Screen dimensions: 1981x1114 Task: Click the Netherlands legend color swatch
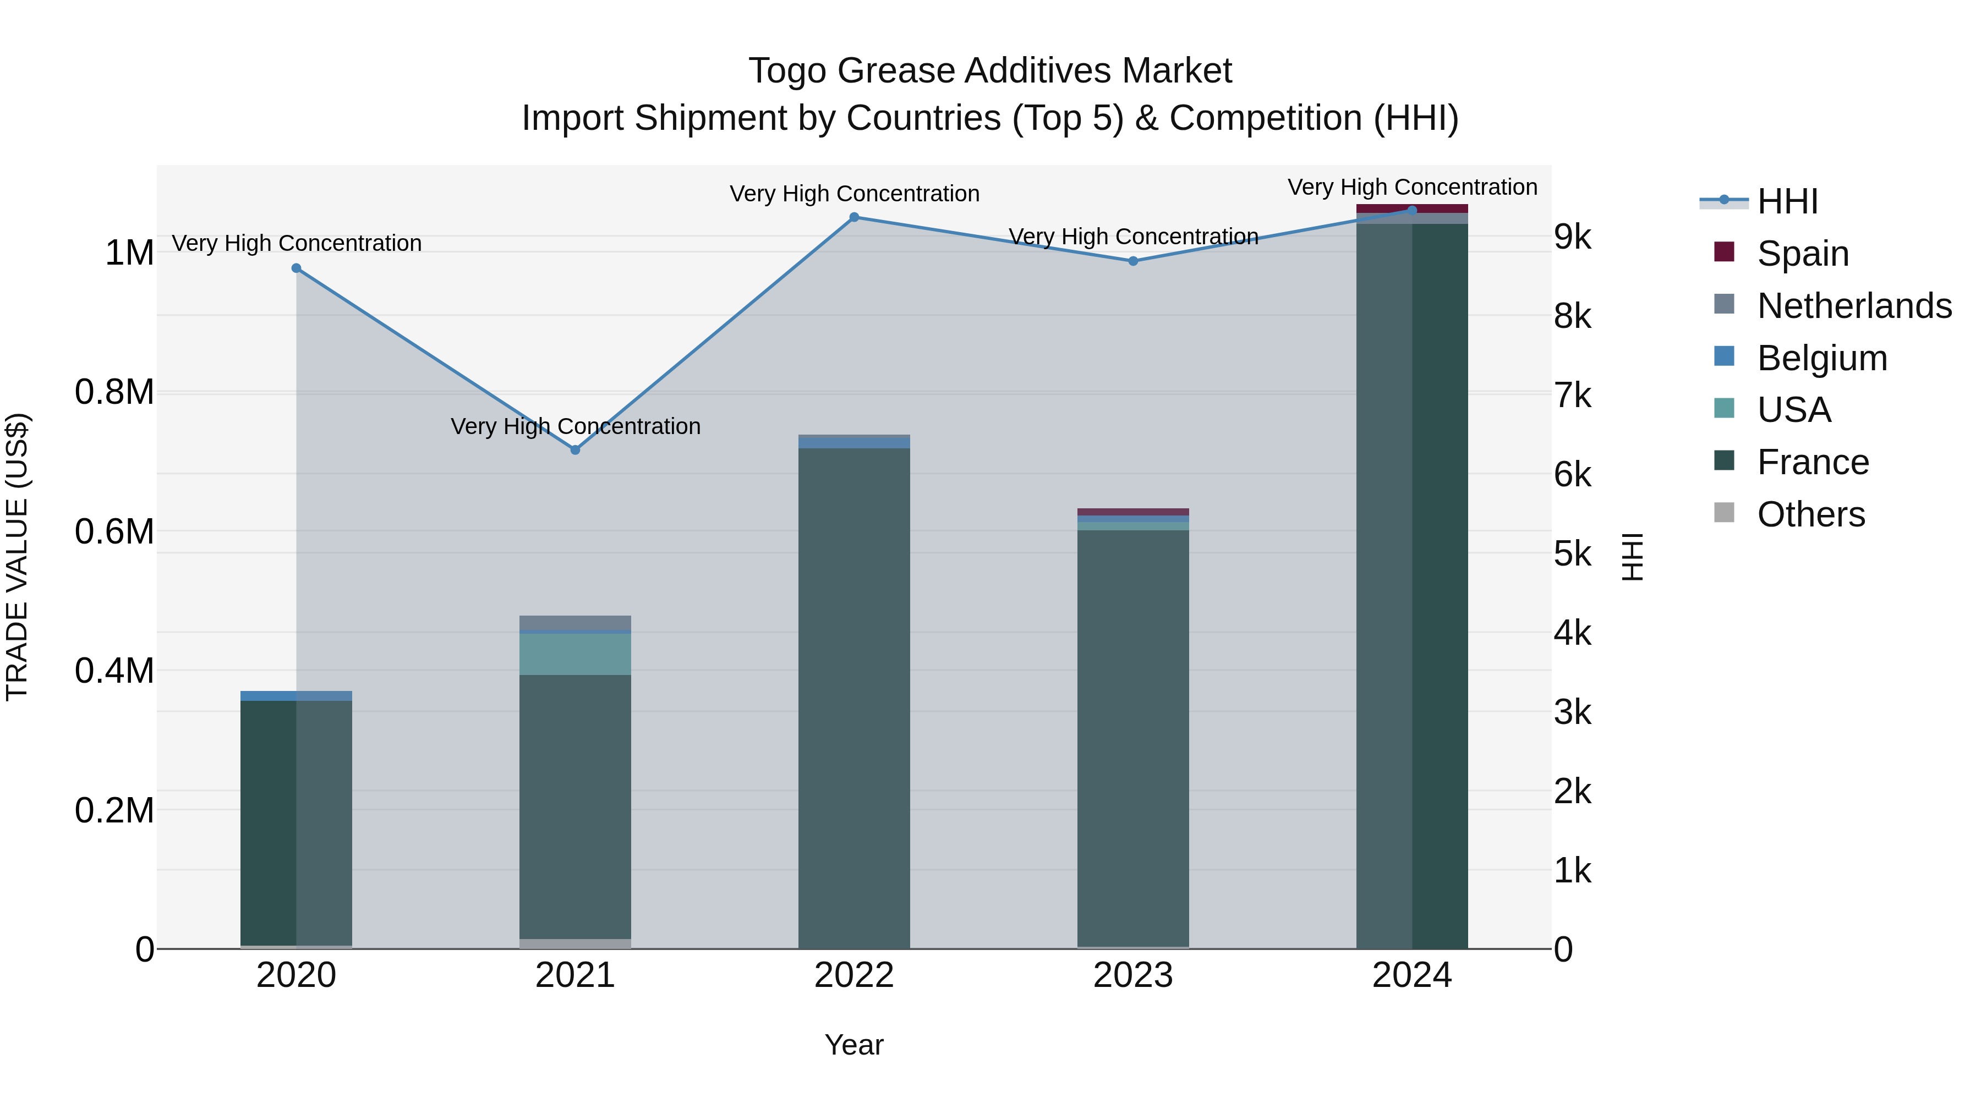pos(1724,304)
